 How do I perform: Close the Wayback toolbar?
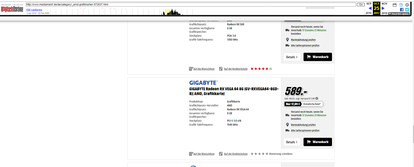coord(407,5)
